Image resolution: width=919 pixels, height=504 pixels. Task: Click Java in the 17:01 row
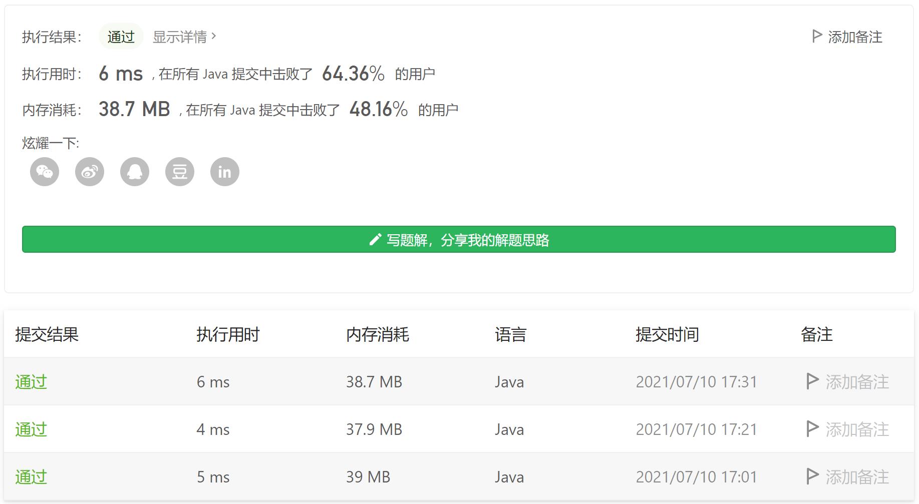(509, 477)
